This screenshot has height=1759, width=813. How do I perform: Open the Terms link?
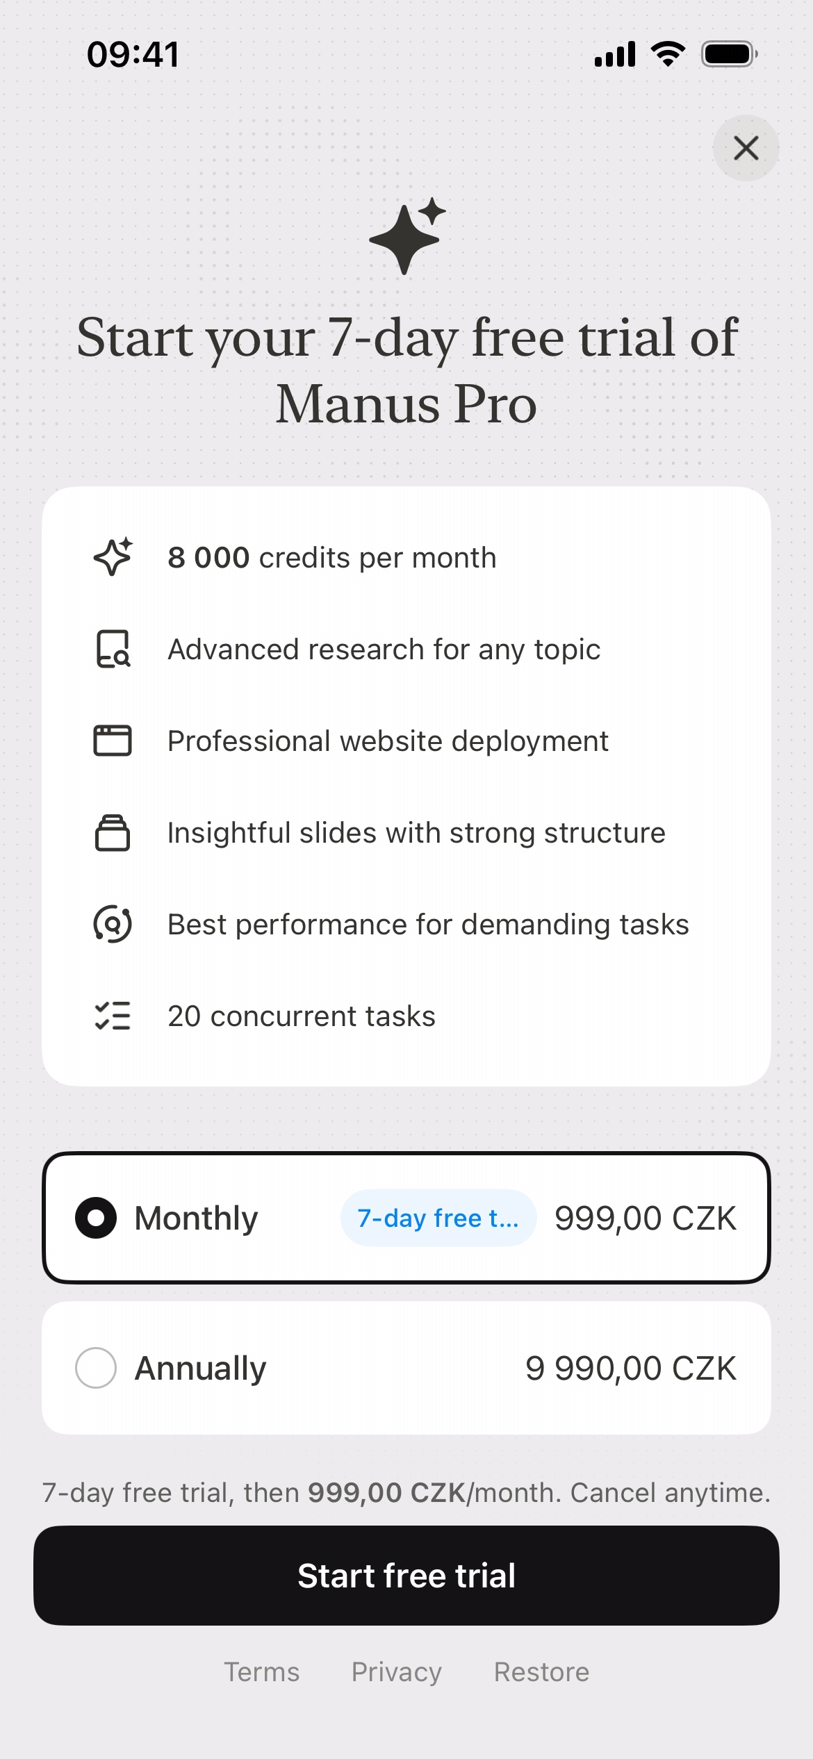261,1672
